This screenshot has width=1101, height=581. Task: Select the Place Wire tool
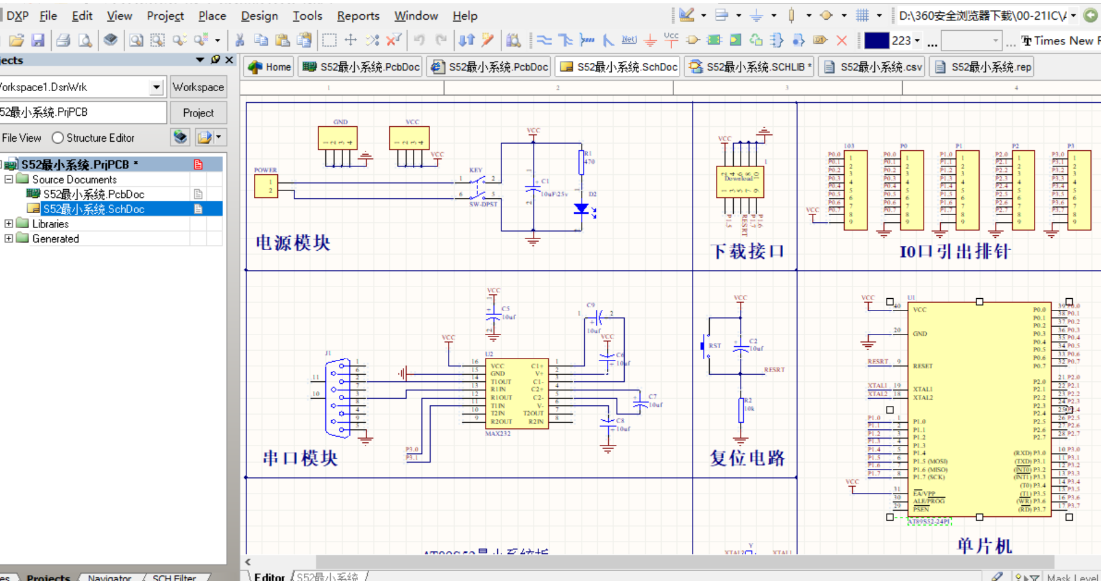click(544, 41)
